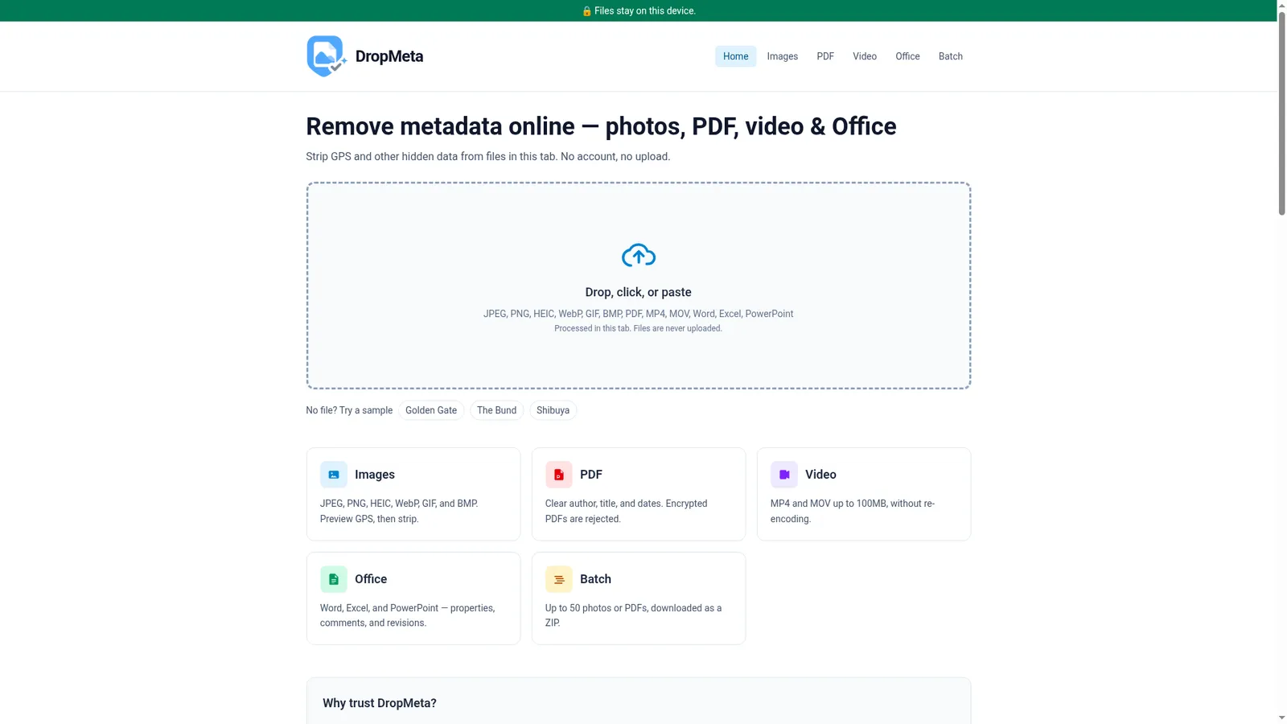This screenshot has width=1287, height=724.
Task: Click 'No file? Try a sample' text
Action: 349,410
